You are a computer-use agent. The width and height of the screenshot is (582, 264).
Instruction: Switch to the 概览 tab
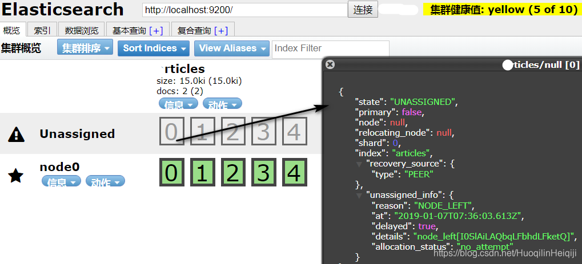[11, 30]
